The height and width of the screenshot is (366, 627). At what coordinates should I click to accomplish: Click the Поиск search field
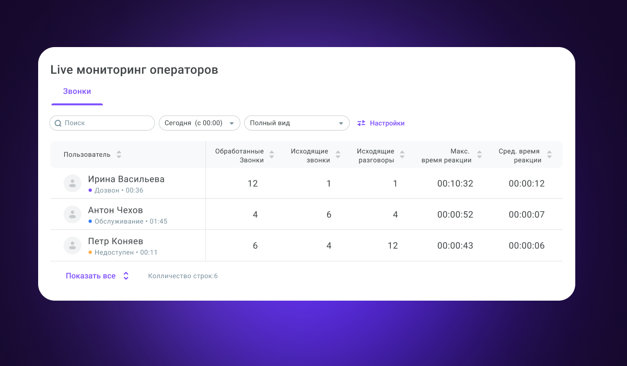coord(102,123)
